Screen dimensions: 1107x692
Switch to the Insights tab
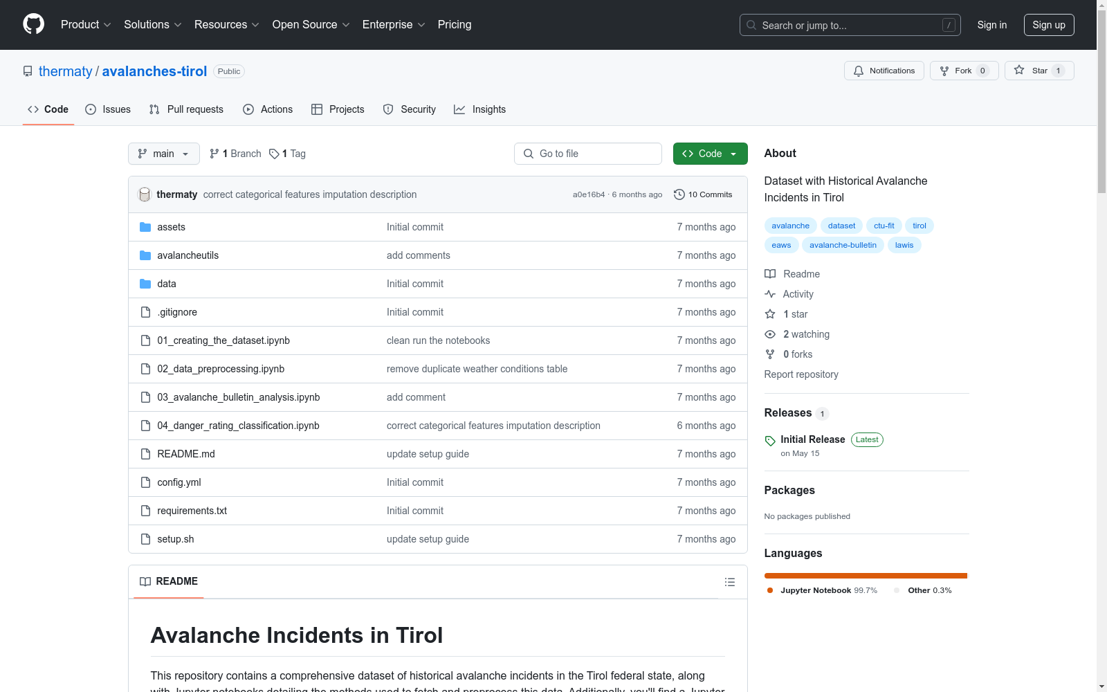click(480, 109)
